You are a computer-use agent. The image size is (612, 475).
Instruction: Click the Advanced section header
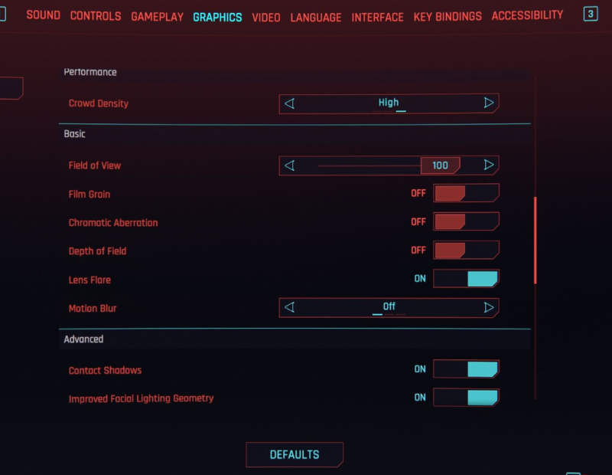tap(83, 339)
